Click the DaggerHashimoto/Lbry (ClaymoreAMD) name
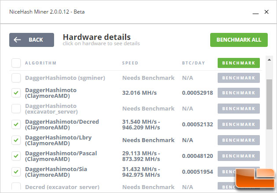This screenshot has width=277, height=193. pyautogui.click(x=58, y=140)
